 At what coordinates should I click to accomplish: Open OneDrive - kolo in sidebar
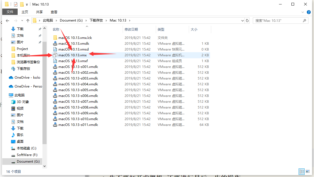[27, 78]
